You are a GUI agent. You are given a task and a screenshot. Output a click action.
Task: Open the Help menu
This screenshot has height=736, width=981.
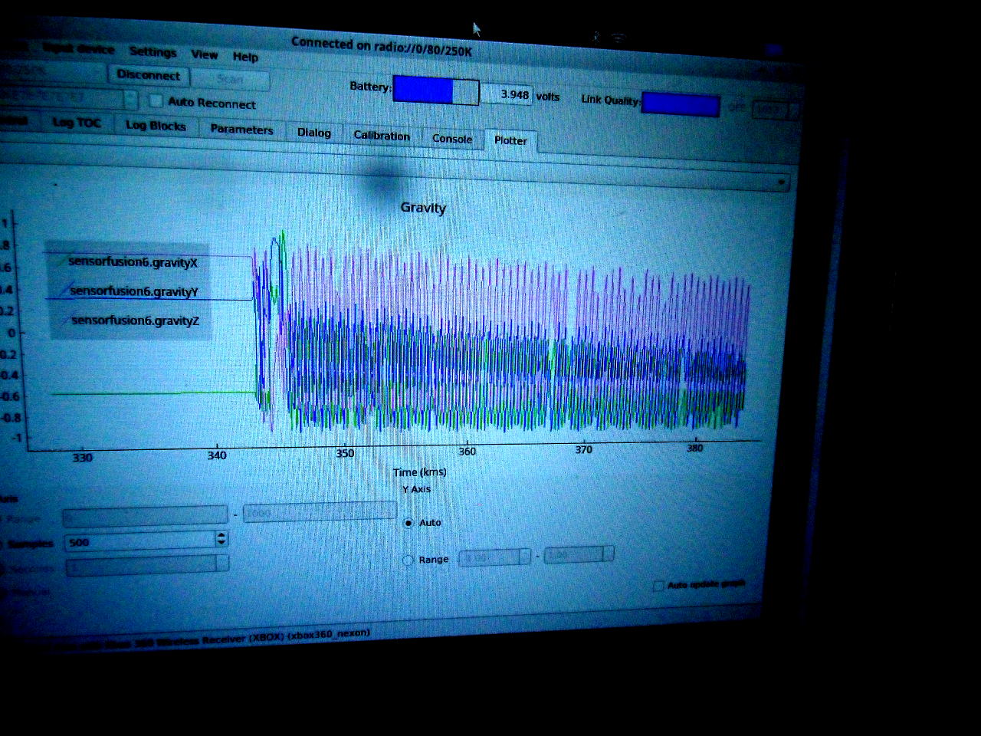(x=245, y=57)
